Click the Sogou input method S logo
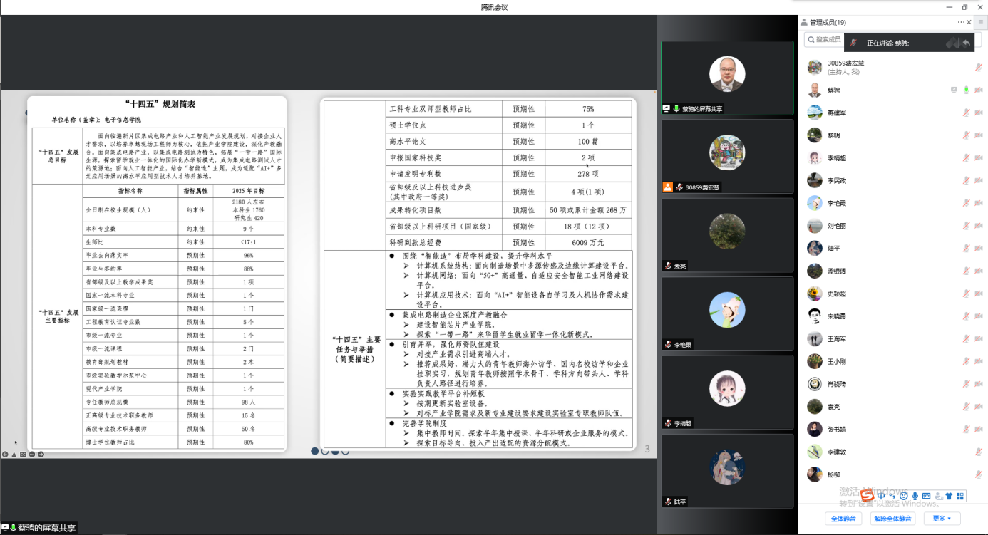 (x=867, y=495)
